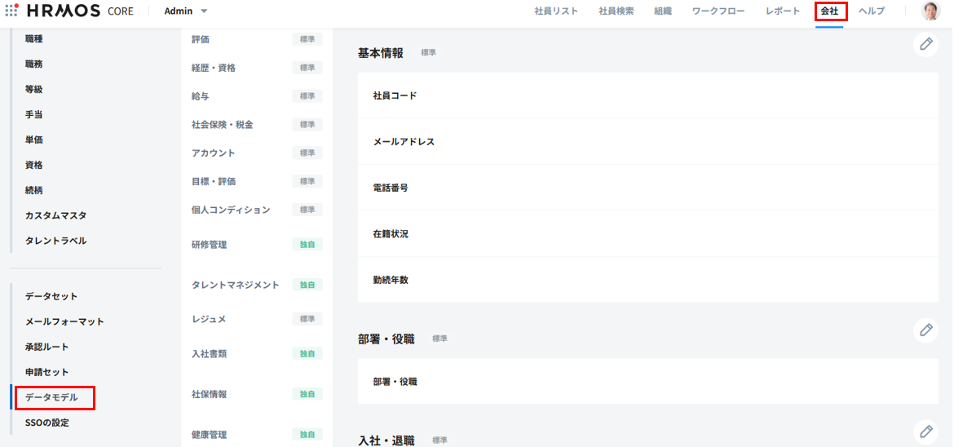The height and width of the screenshot is (447, 954).
Task: Open SSOの設定 in sidebar
Action: [47, 423]
